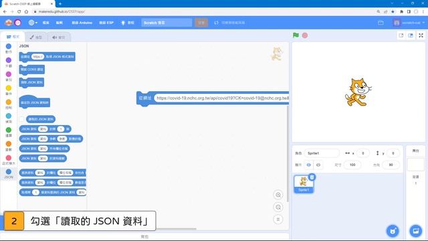Bookmark page with the star icon

coord(393,11)
